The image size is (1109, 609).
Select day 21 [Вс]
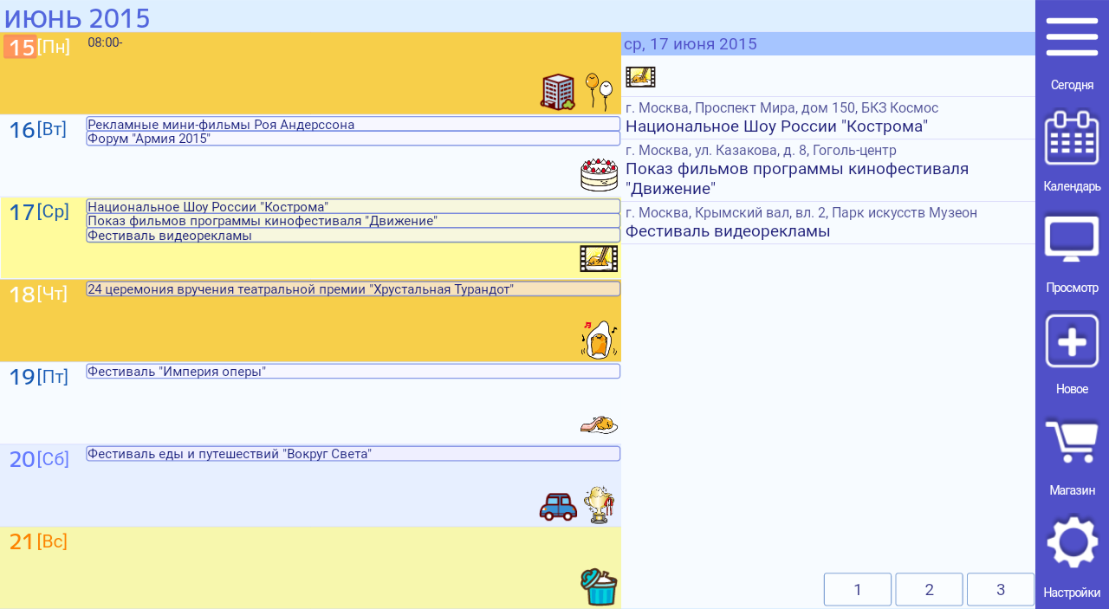point(38,541)
